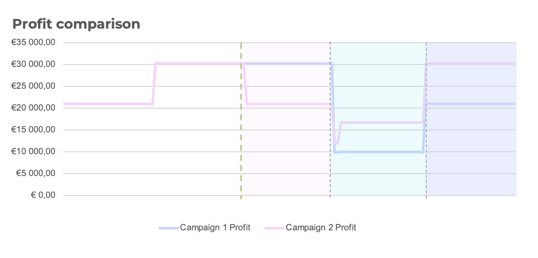
Task: Click the €10 000,00 axis label
Action: coord(34,151)
